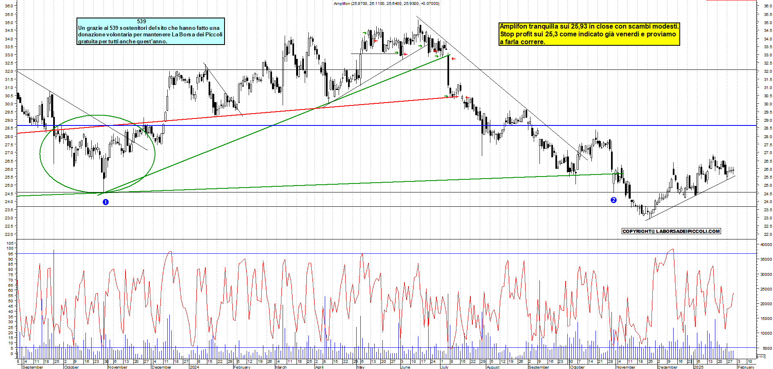Click the '95' oscillator scale label
The image size is (773, 369).
click(11, 254)
